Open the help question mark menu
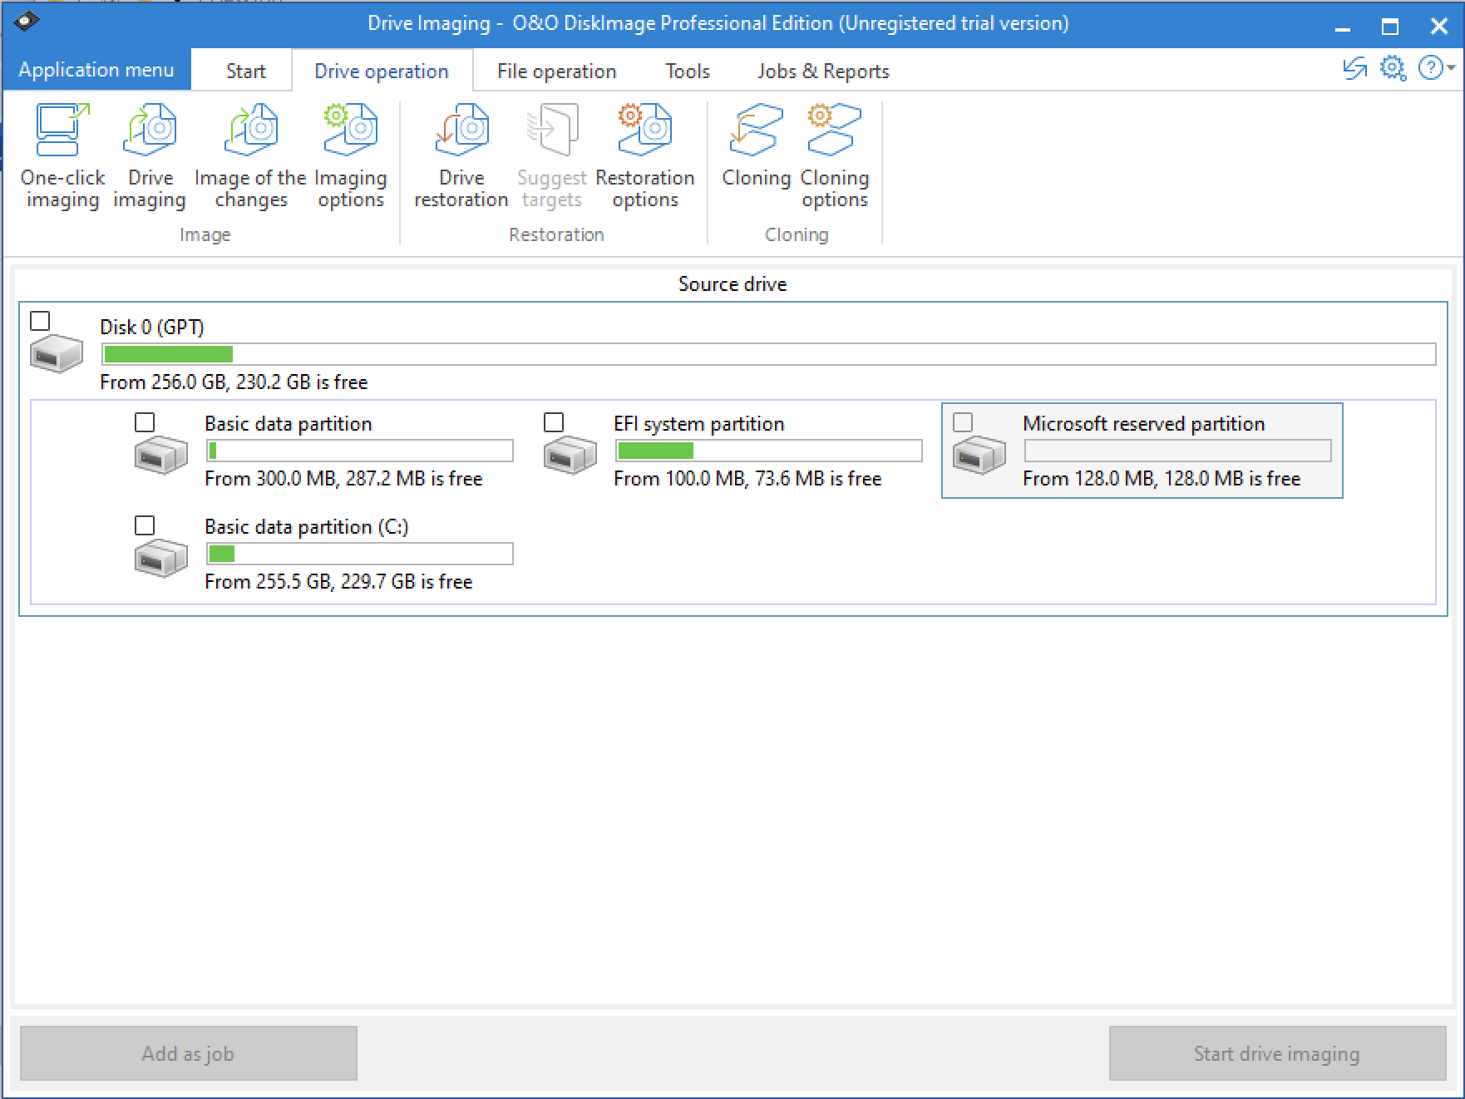This screenshot has width=1465, height=1099. pyautogui.click(x=1436, y=68)
